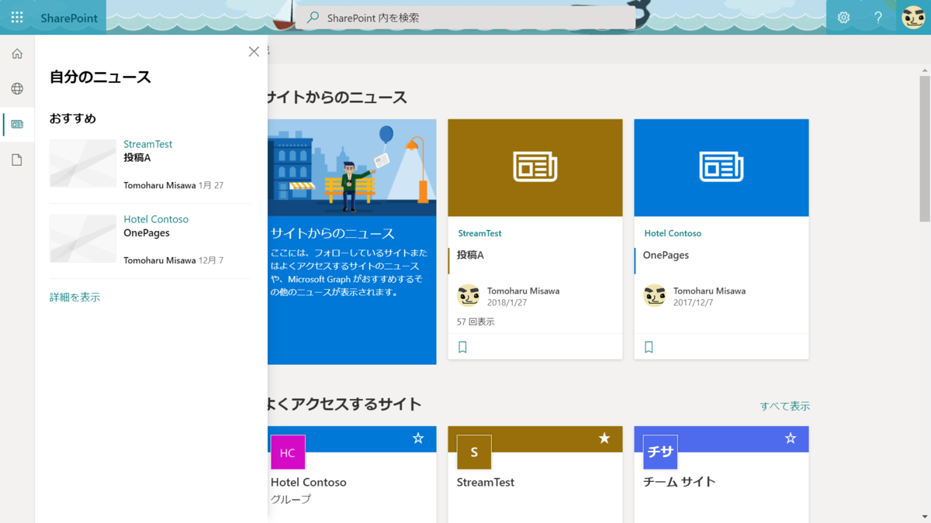Open the チサ site tile icon
Screen dimensions: 931x523
[x=660, y=452]
